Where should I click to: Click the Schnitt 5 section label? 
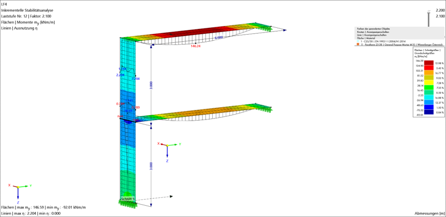click(x=128, y=198)
